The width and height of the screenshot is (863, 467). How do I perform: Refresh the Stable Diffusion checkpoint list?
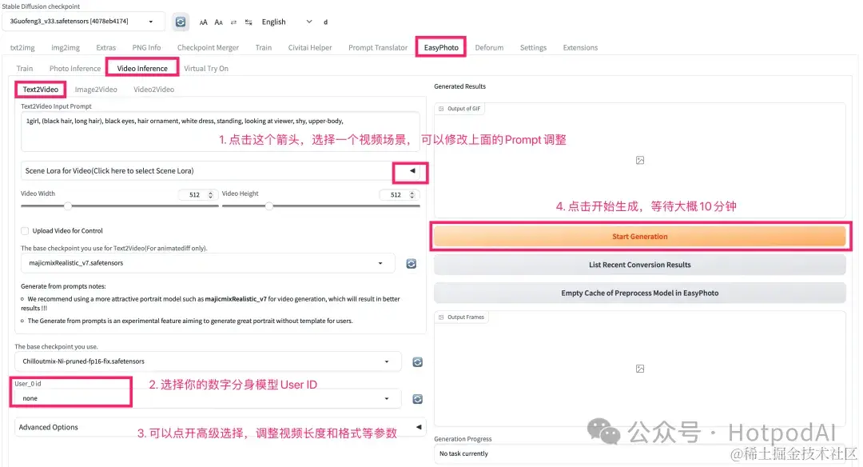180,22
